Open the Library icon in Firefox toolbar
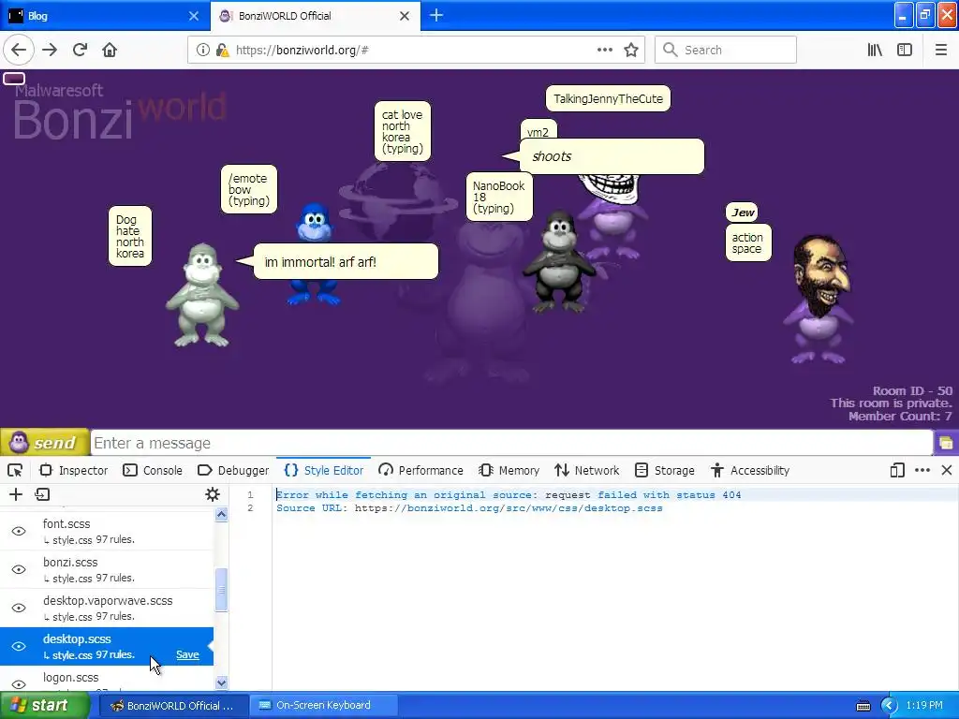Image resolution: width=959 pixels, height=719 pixels. [875, 50]
